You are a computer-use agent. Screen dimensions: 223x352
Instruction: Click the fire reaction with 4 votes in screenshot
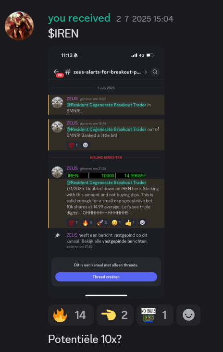87,223
